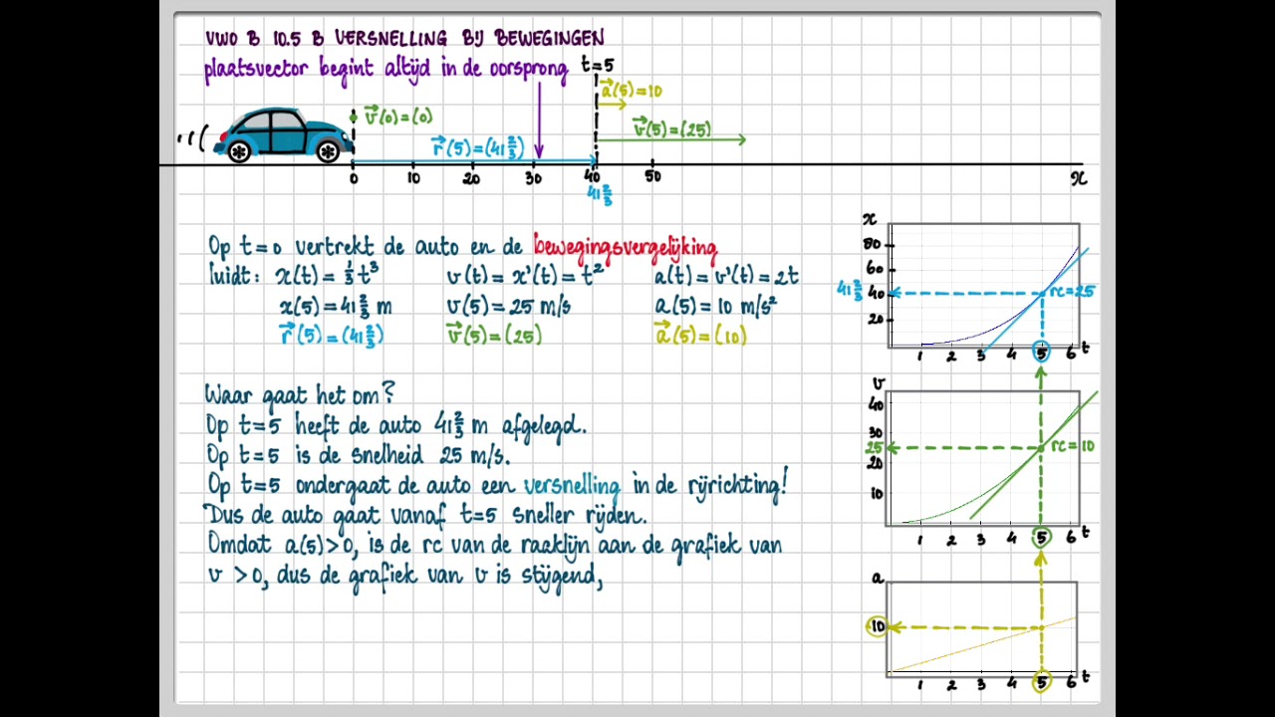Click the 'rc=25' label on the x-t graph
The image size is (1275, 717).
pos(1072,292)
